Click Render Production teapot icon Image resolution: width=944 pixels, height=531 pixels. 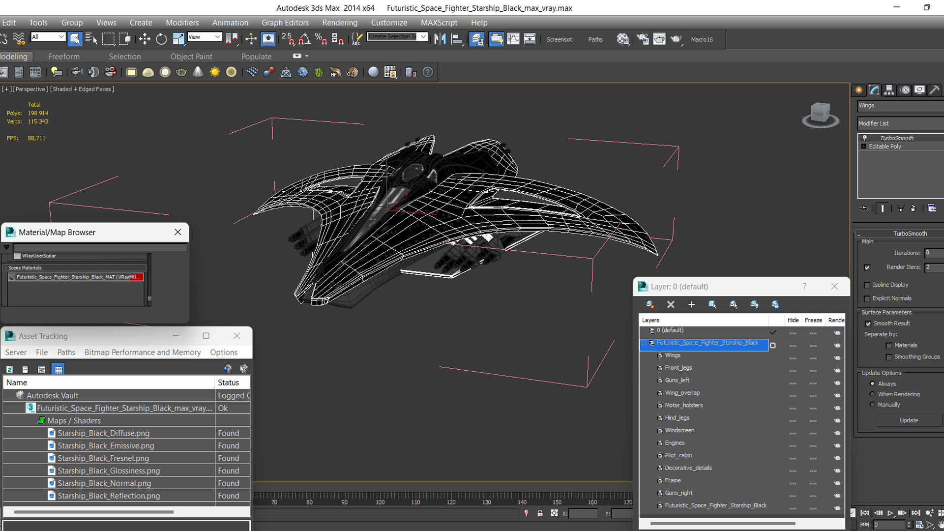pyautogui.click(x=676, y=39)
